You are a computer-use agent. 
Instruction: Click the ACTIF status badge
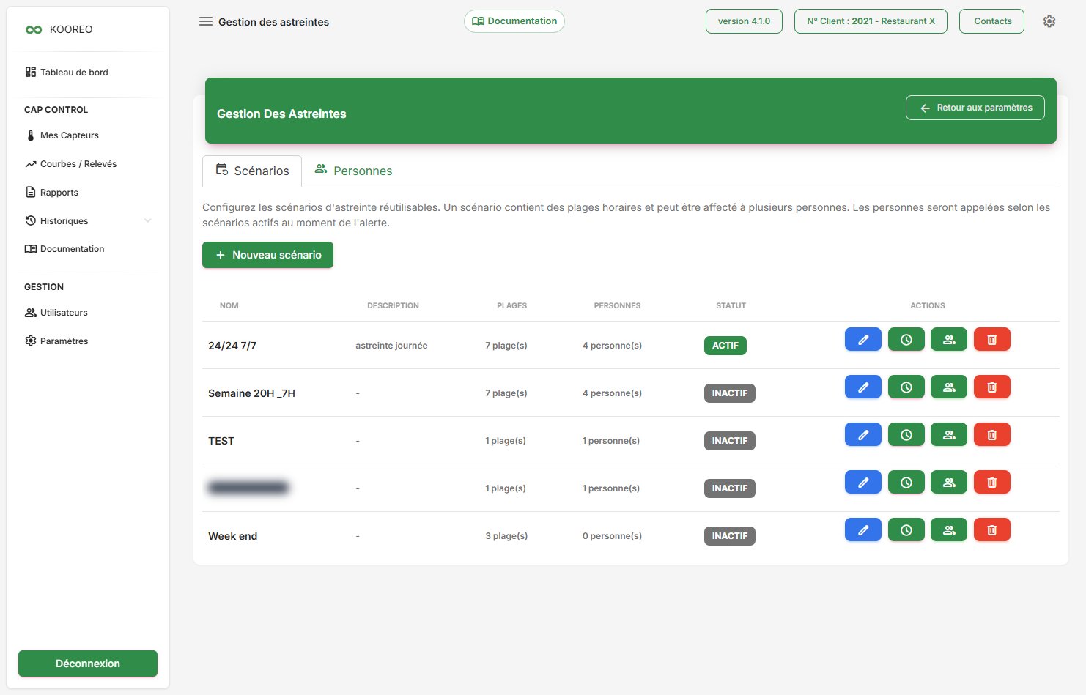tap(725, 346)
